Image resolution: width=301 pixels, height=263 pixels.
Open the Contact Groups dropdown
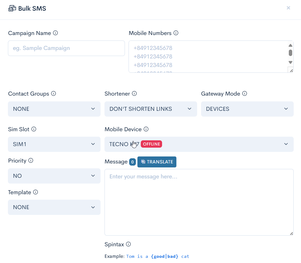(x=54, y=109)
